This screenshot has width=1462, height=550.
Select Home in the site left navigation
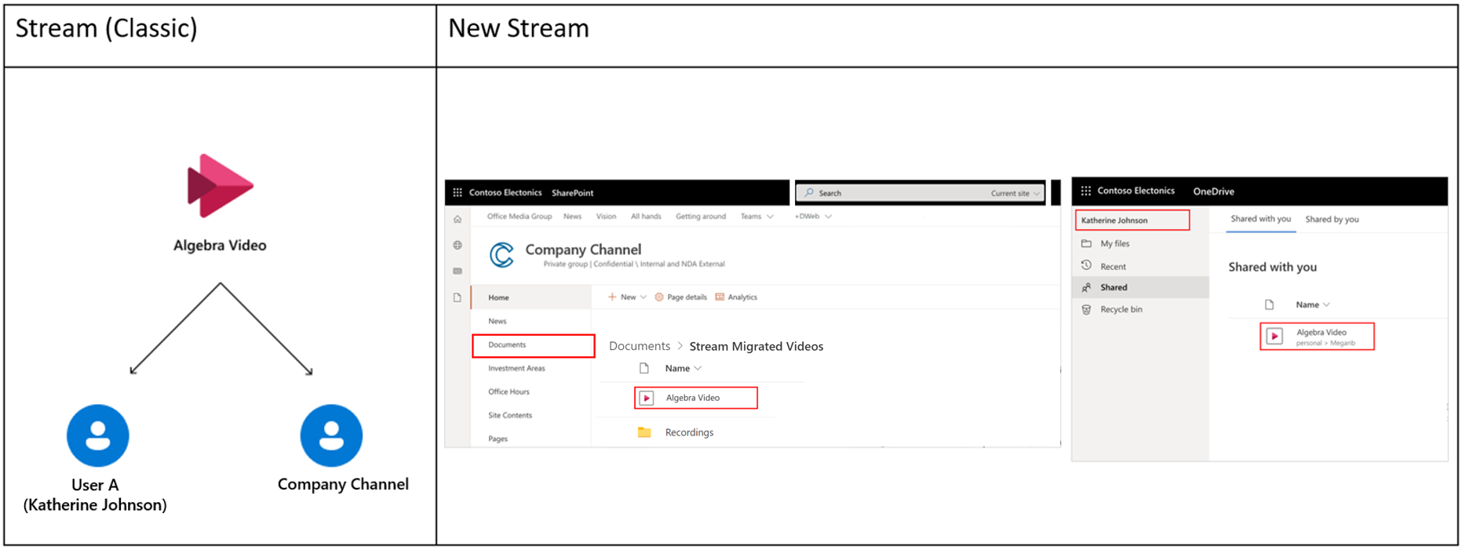click(531, 297)
